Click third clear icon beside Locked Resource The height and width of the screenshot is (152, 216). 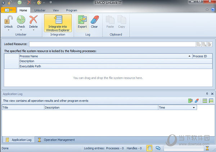pos(210,44)
